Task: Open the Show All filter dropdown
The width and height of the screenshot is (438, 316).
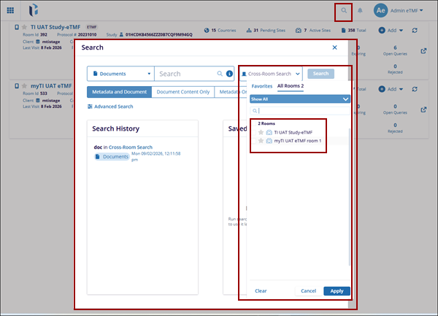Action: [x=300, y=99]
